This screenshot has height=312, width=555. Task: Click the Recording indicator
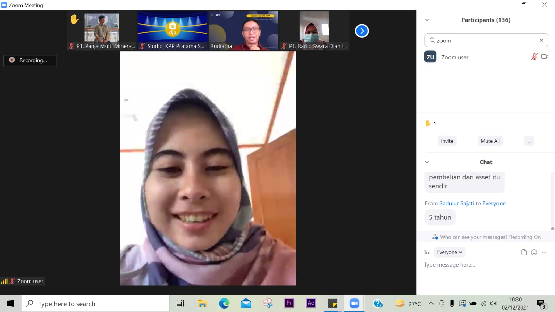tap(30, 60)
